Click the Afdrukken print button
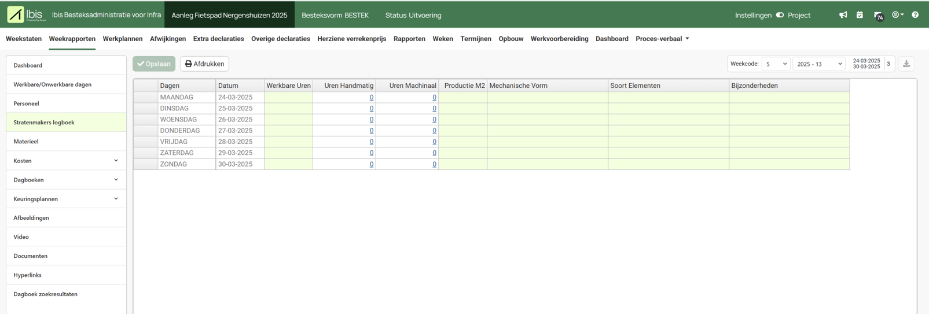 point(204,64)
